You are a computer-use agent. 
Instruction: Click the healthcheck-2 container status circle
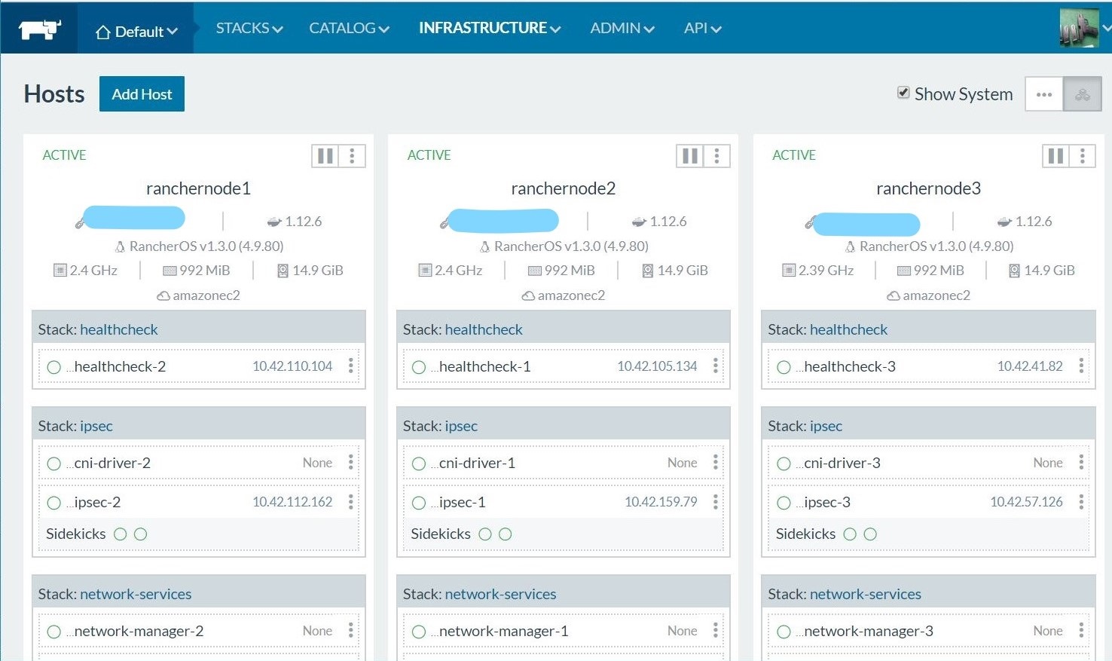click(x=53, y=367)
